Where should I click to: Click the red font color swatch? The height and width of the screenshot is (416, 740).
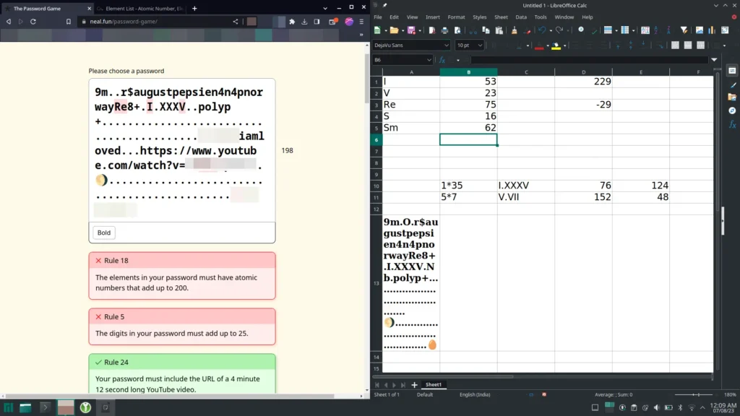pos(539,45)
